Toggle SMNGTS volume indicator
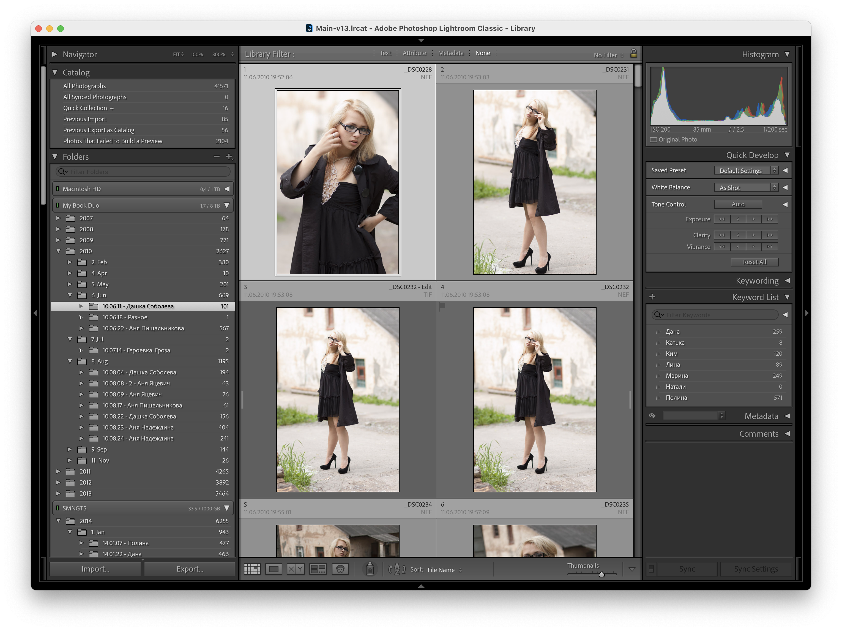The width and height of the screenshot is (842, 631). [58, 508]
